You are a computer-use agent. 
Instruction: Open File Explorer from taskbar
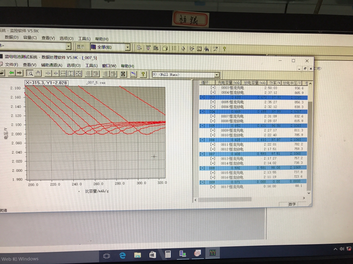coord(137,255)
